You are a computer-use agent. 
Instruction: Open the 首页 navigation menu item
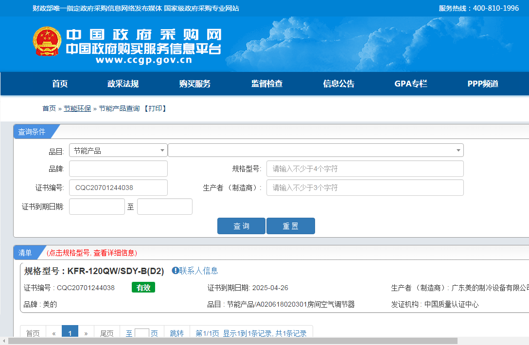60,84
